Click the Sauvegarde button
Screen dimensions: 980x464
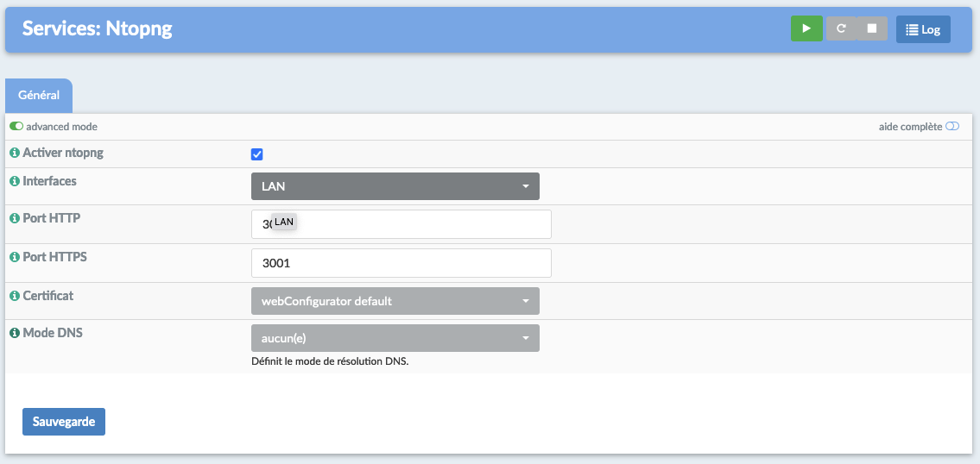[64, 422]
